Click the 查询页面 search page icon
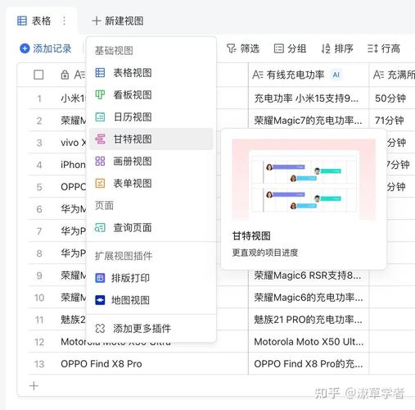The height and width of the screenshot is (410, 415). click(x=100, y=228)
